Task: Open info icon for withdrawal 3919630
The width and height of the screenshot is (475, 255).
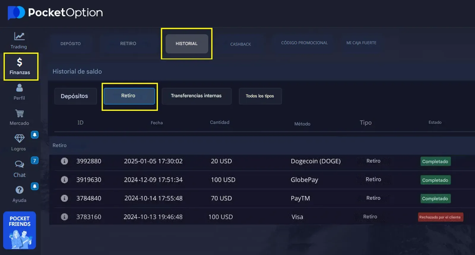Action: [64, 180]
